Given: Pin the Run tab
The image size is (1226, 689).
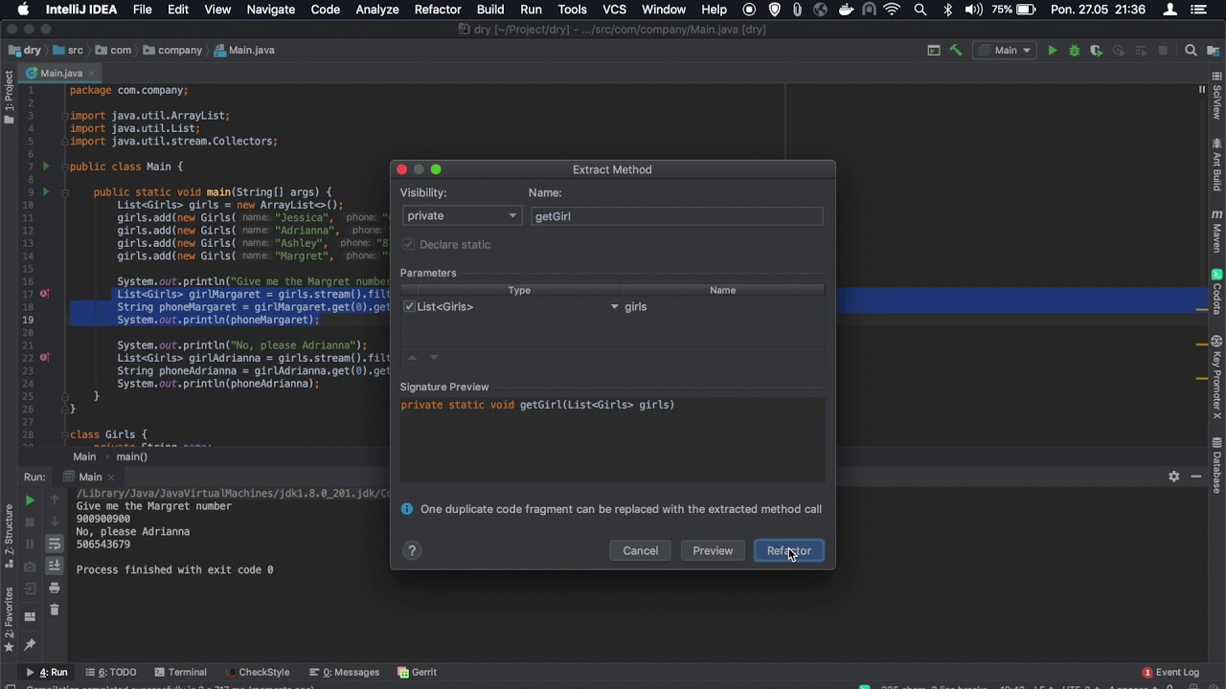Looking at the screenshot, I should [30, 644].
